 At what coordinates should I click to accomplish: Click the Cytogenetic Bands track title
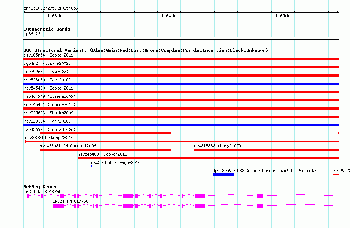[x=47, y=29]
